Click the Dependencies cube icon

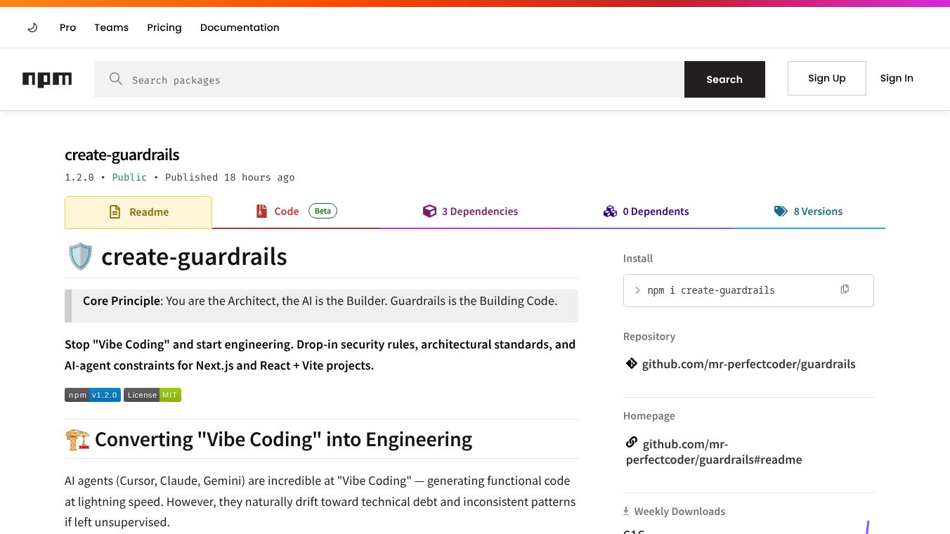[429, 211]
